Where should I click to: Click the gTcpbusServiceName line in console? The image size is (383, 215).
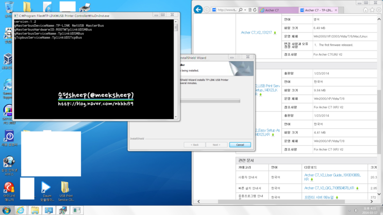48,38
